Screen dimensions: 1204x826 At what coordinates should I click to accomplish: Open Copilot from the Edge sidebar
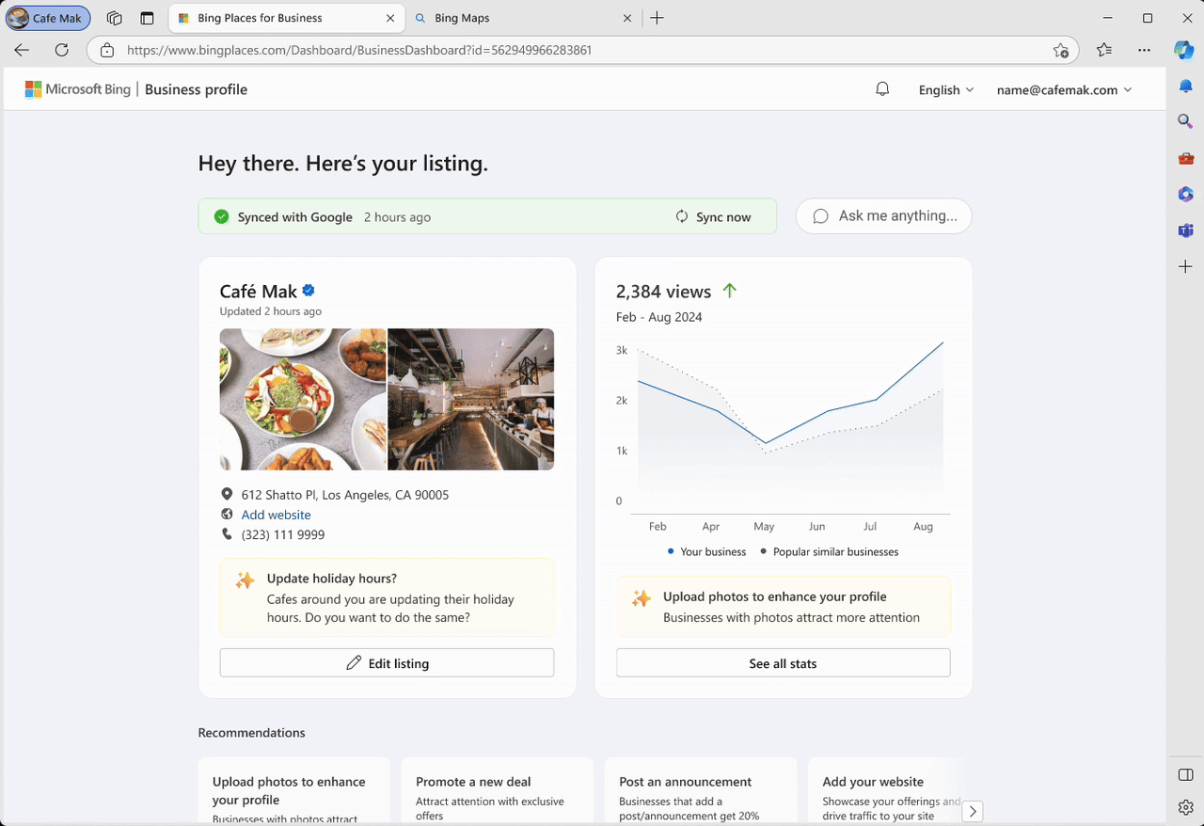[1184, 50]
